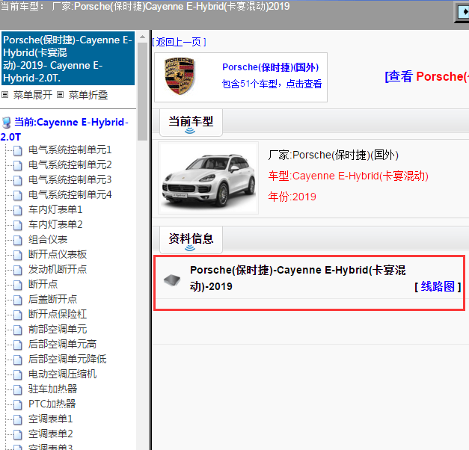Click the page icon beside 后盖断开点
Image resolution: width=469 pixels, height=450 pixels.
(18, 300)
